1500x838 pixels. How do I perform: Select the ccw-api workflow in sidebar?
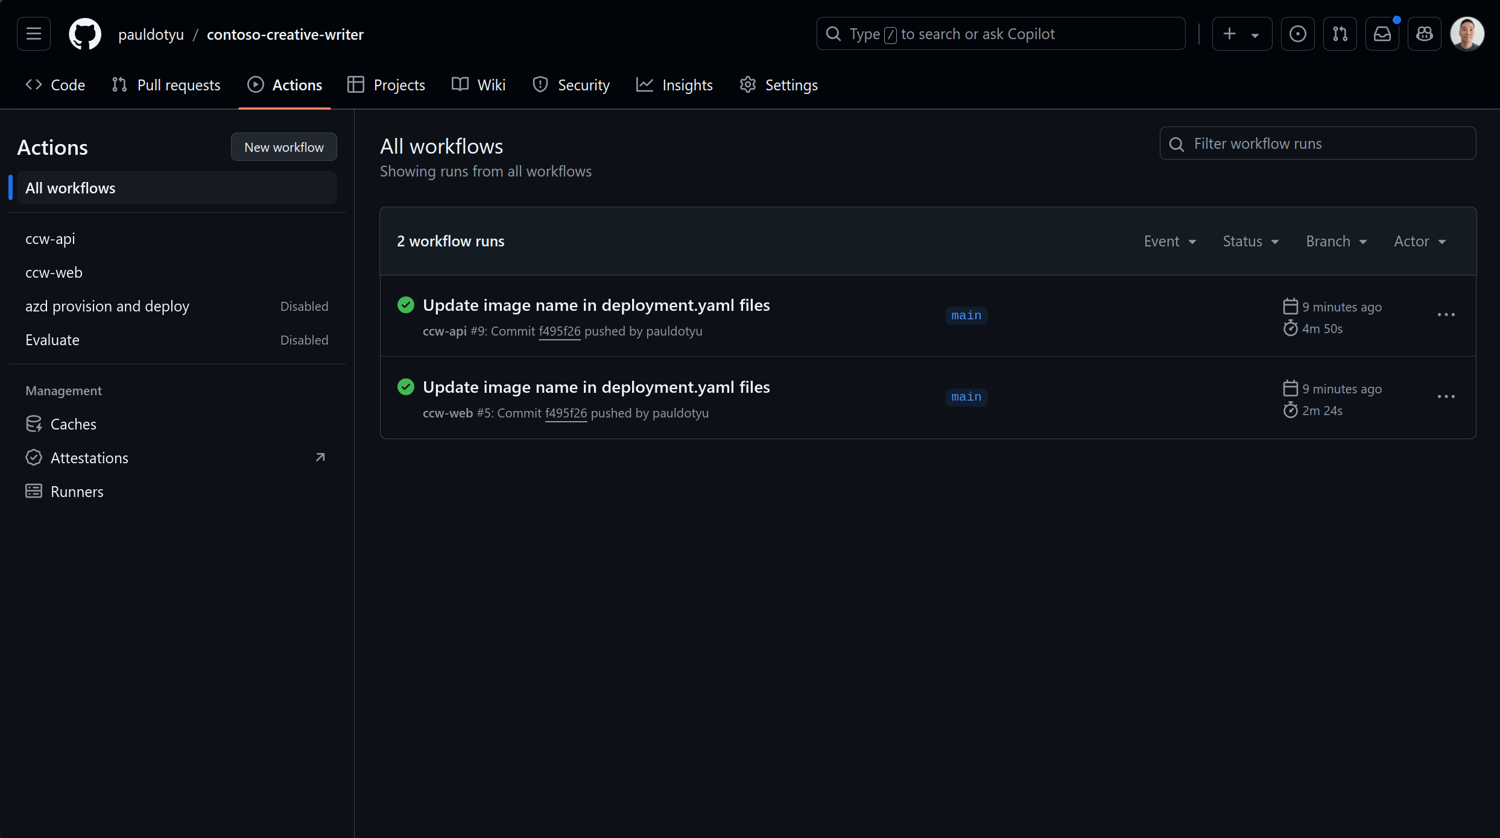pyautogui.click(x=49, y=238)
